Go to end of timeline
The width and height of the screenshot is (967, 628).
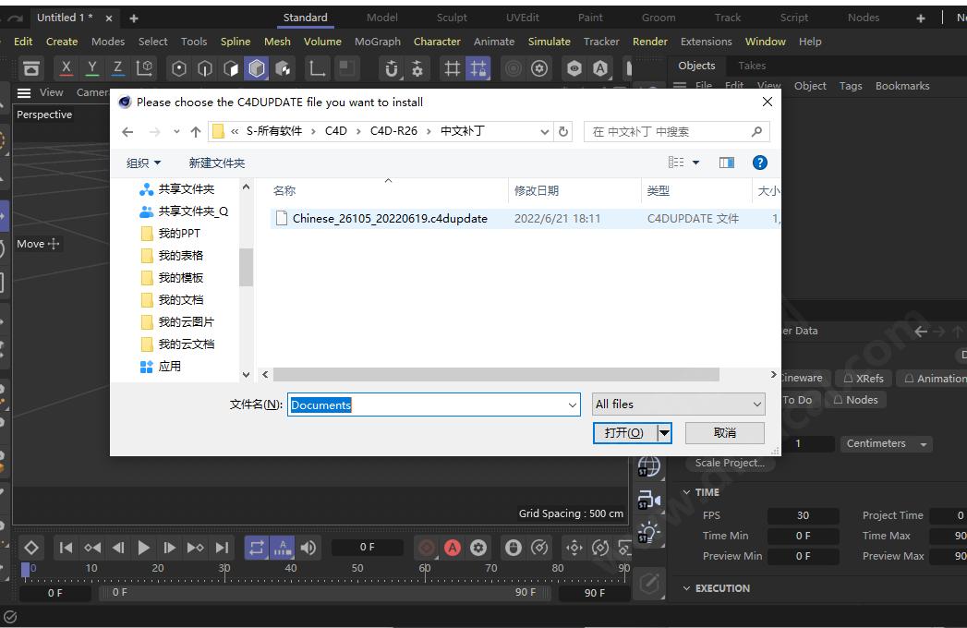coord(222,547)
